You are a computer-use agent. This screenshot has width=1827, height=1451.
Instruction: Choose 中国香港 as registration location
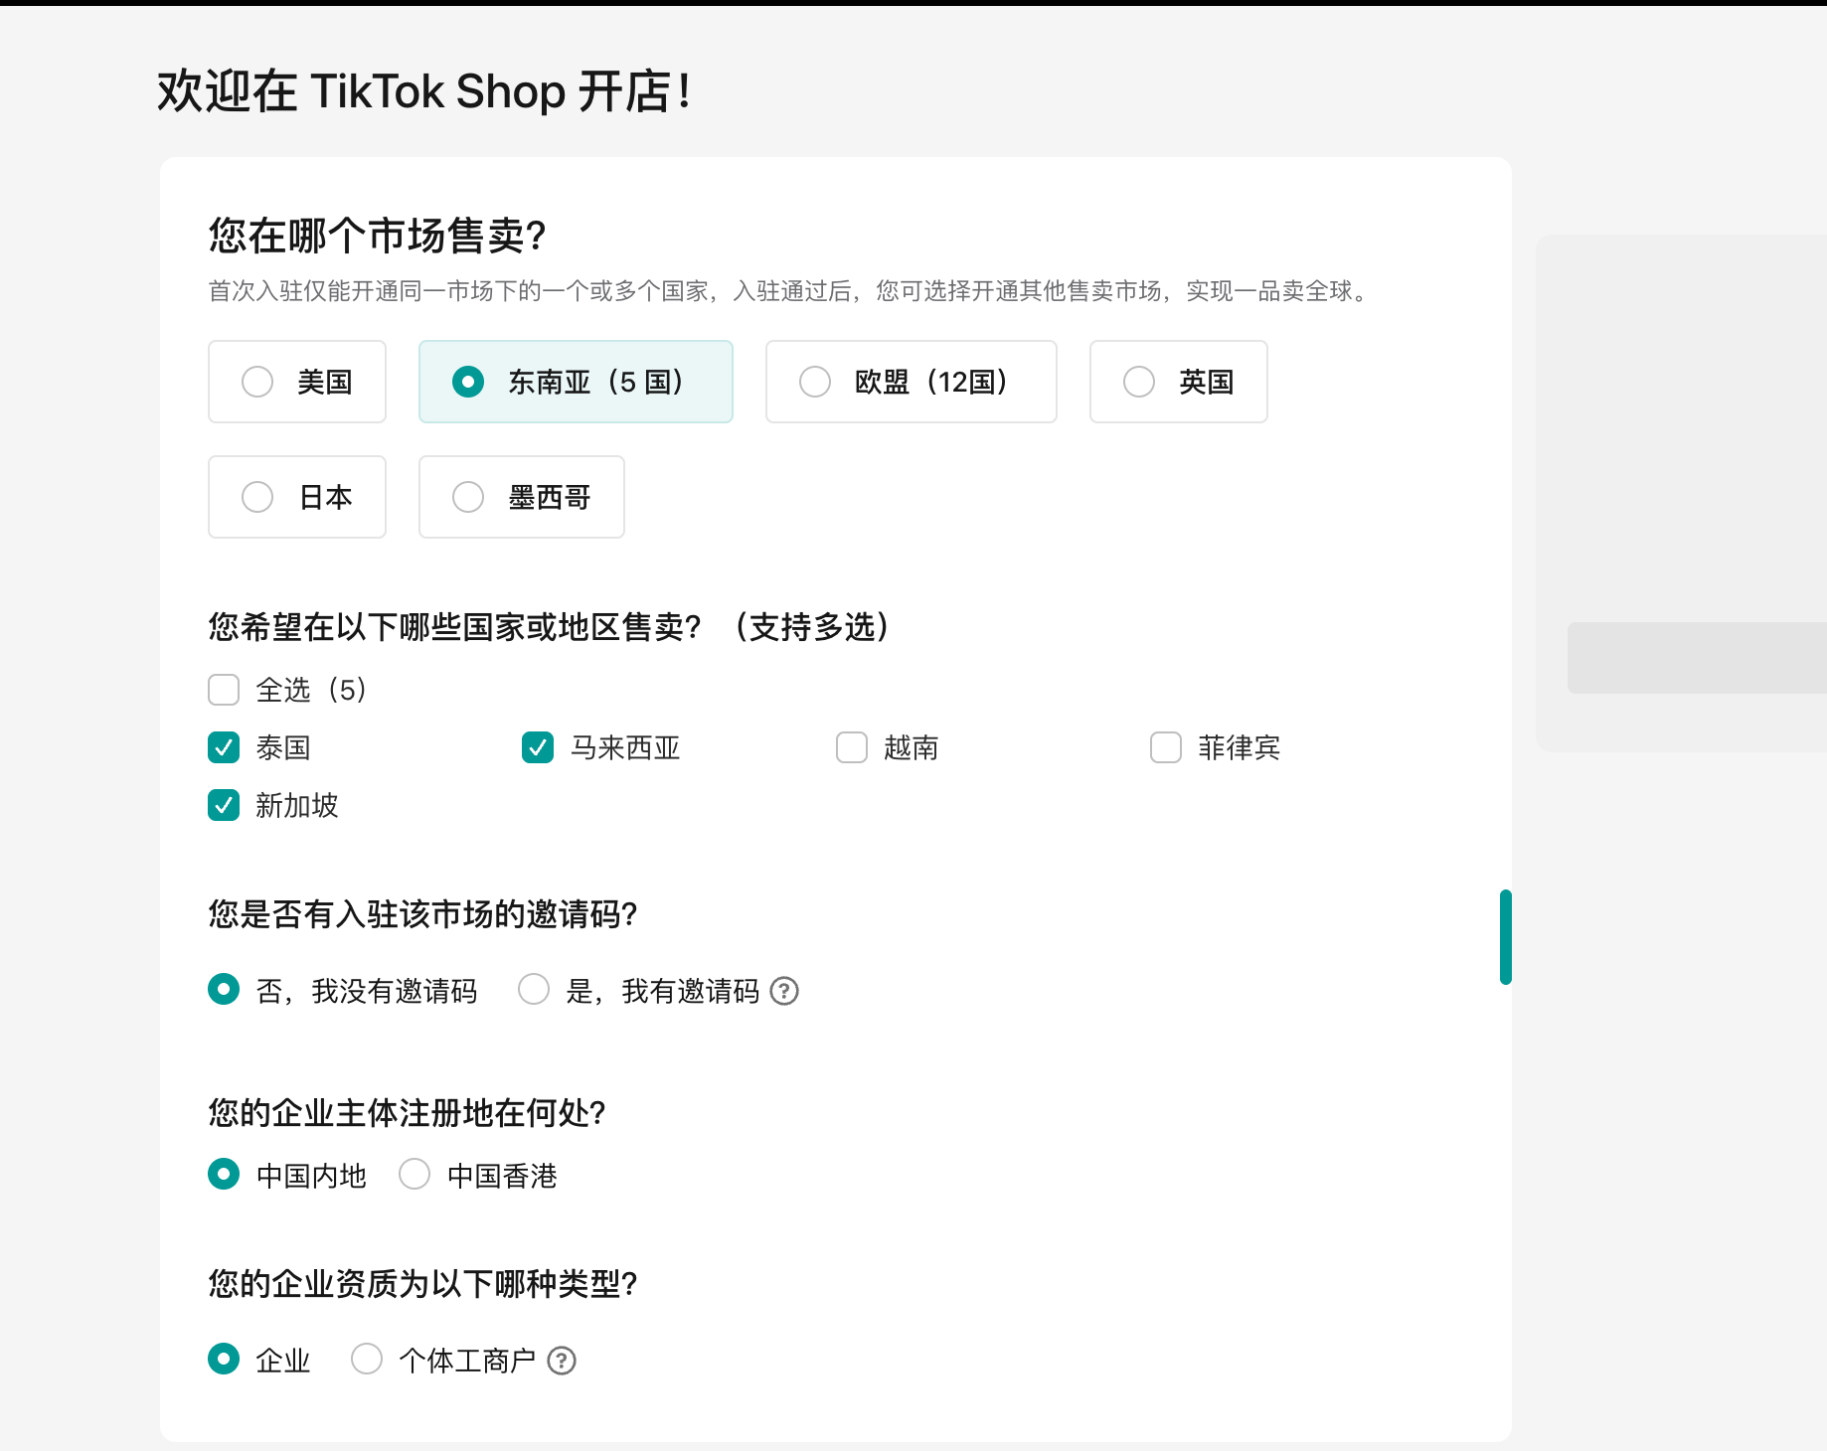[415, 1175]
